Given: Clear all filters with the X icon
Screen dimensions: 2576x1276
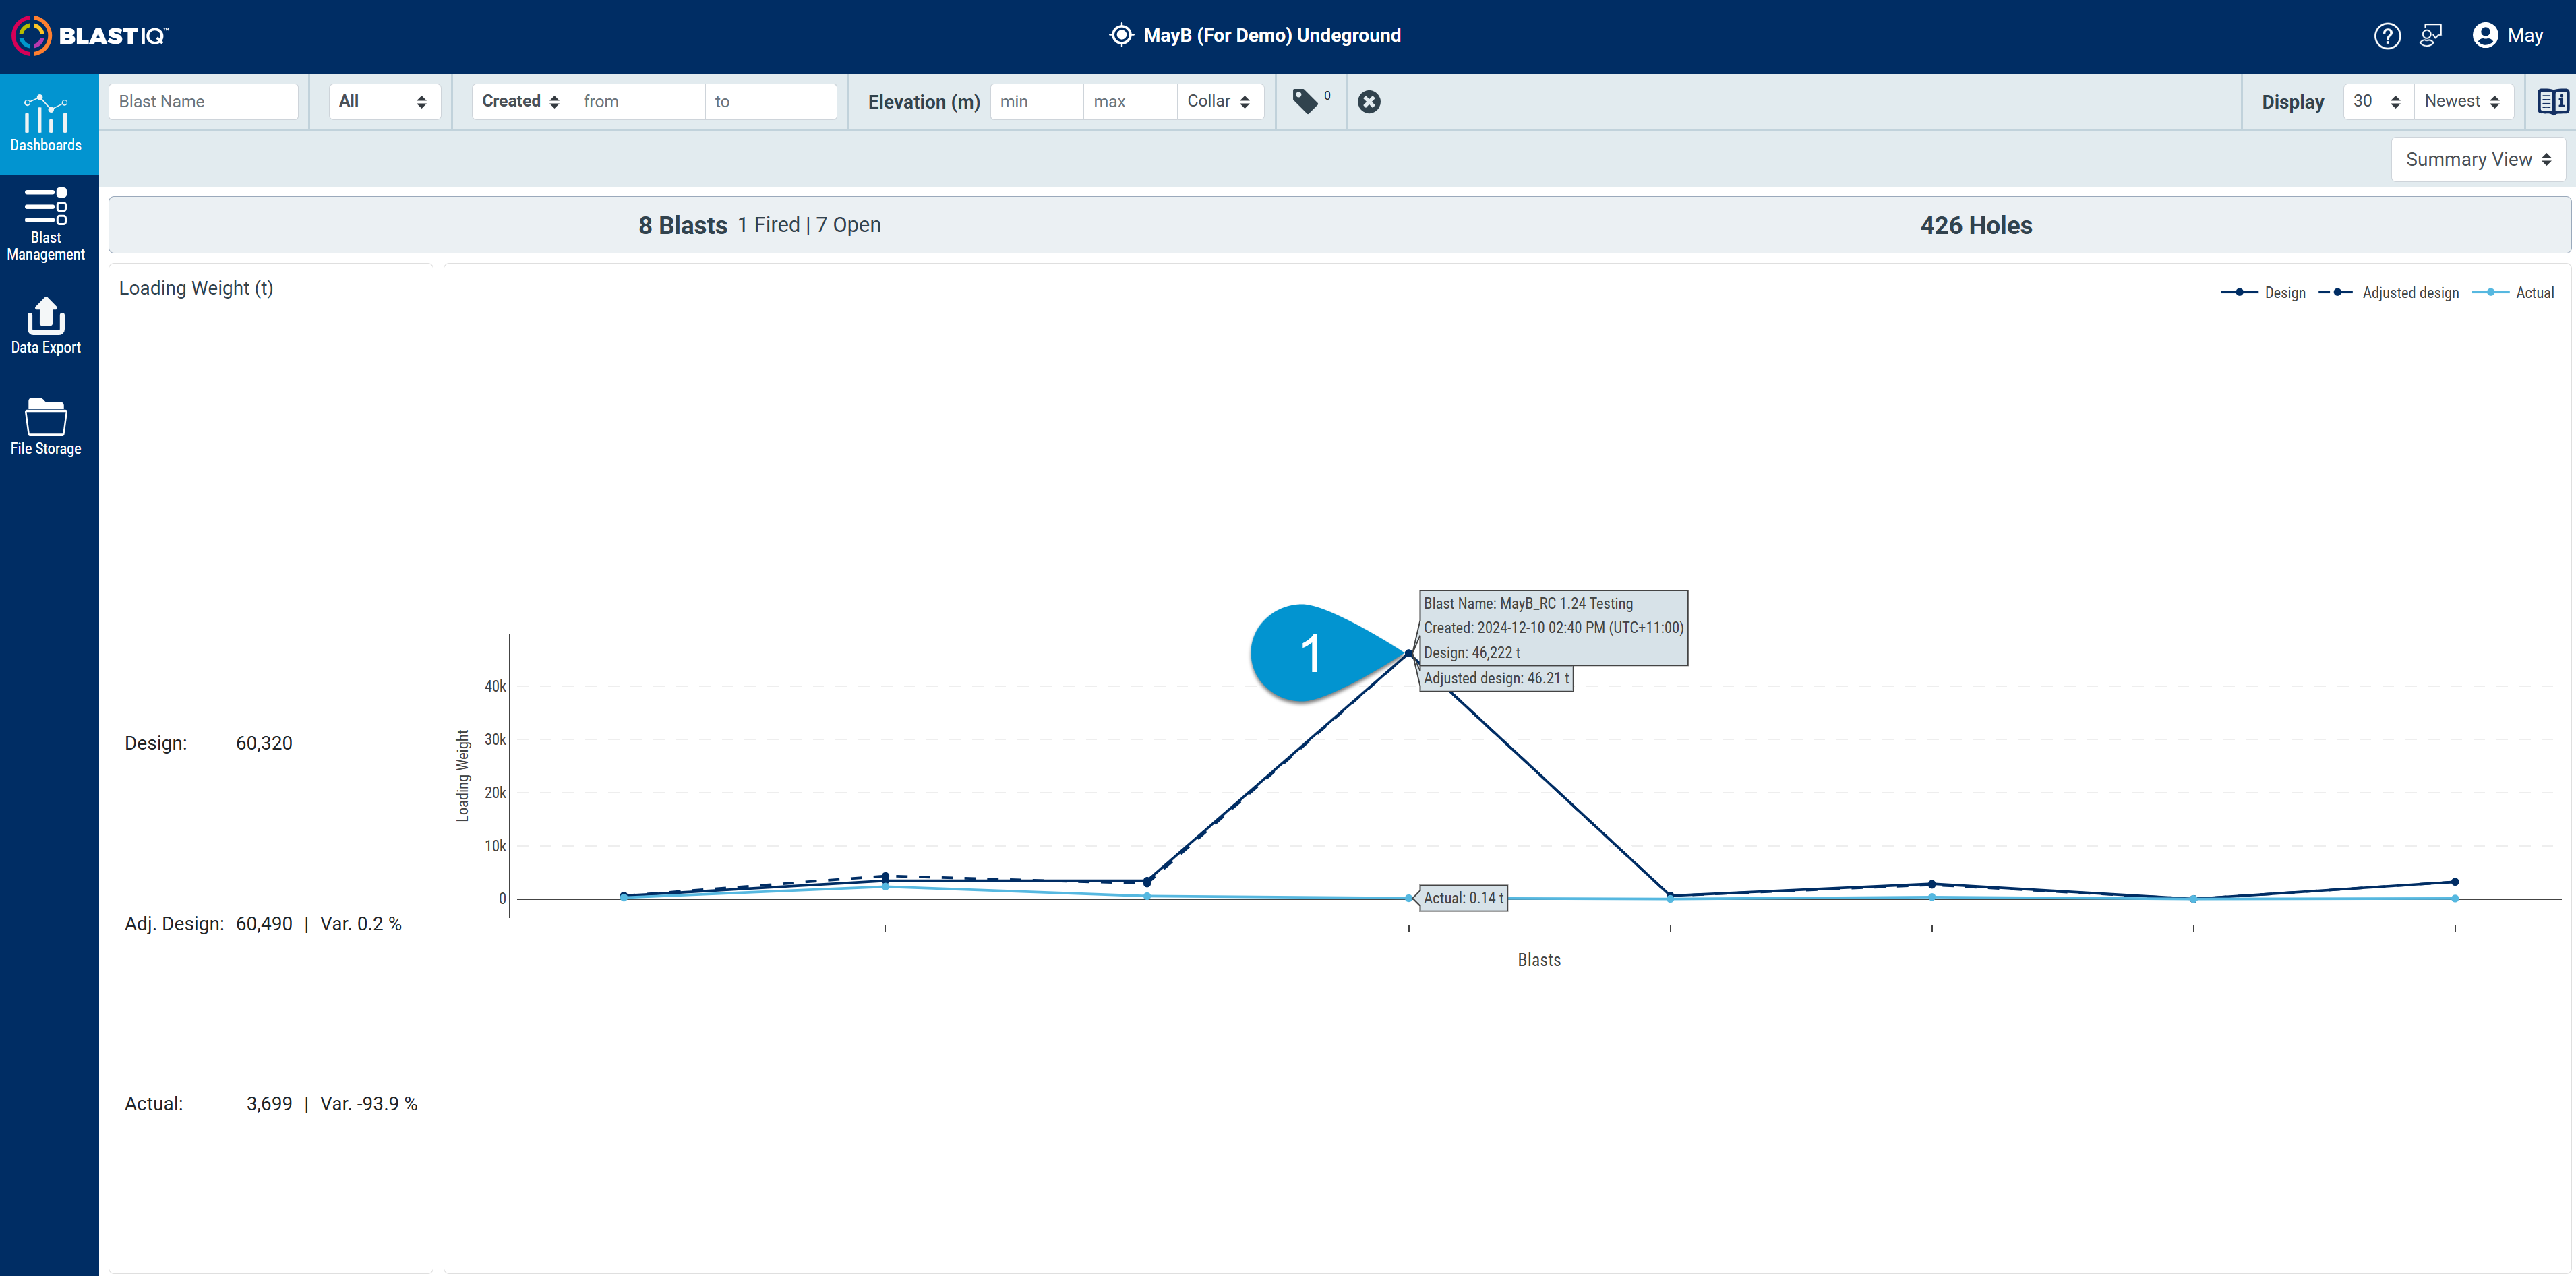Looking at the screenshot, I should [1369, 102].
